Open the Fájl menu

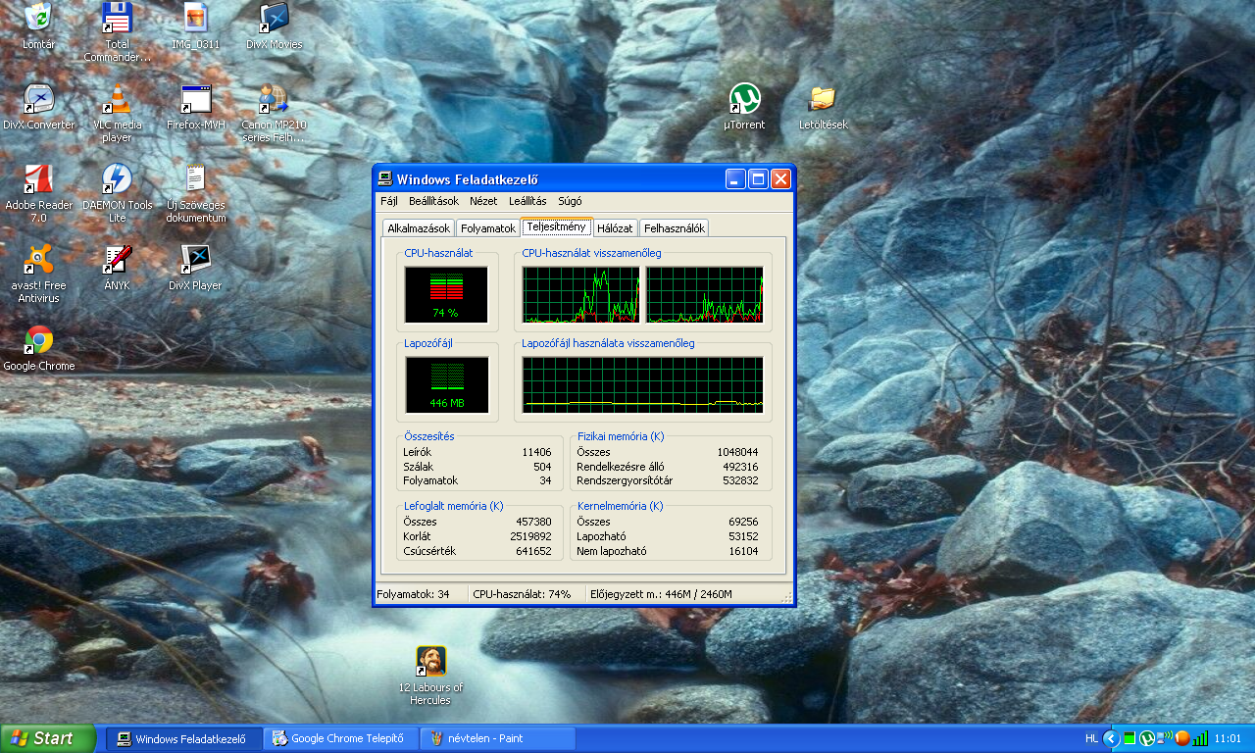(389, 201)
